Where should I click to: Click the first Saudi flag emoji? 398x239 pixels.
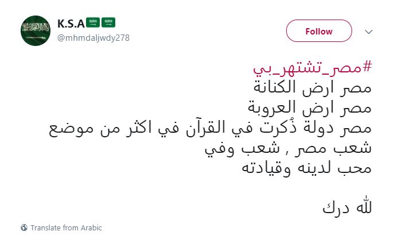click(x=93, y=22)
